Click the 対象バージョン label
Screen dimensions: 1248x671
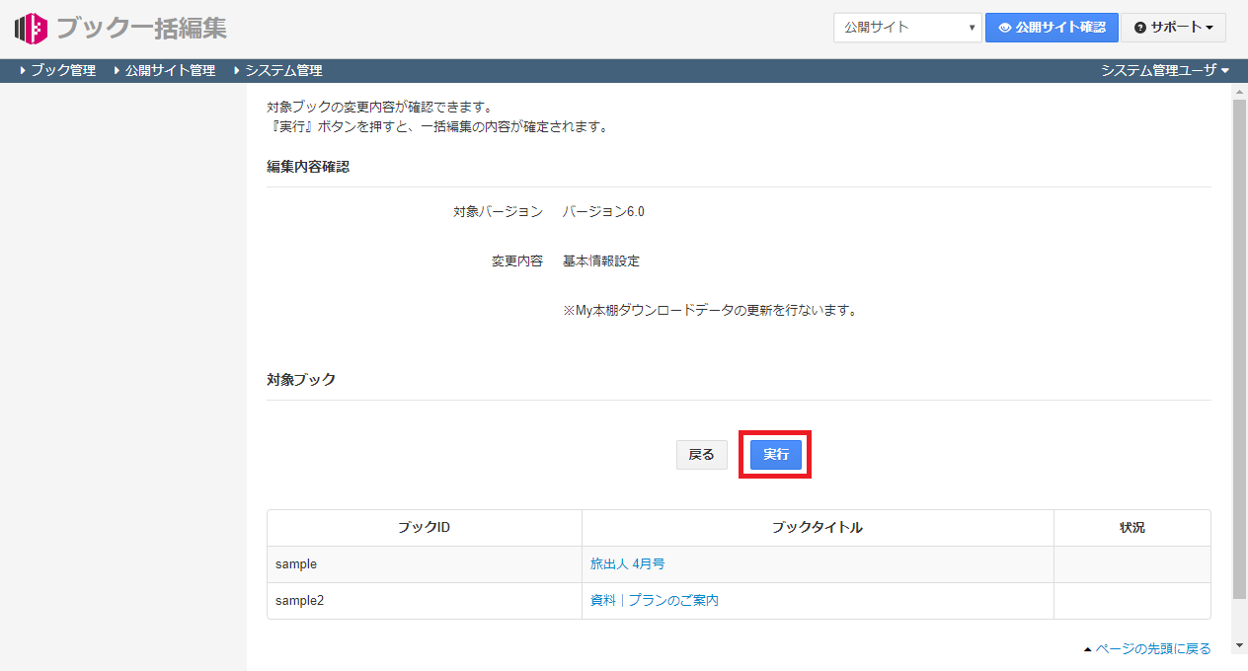499,211
